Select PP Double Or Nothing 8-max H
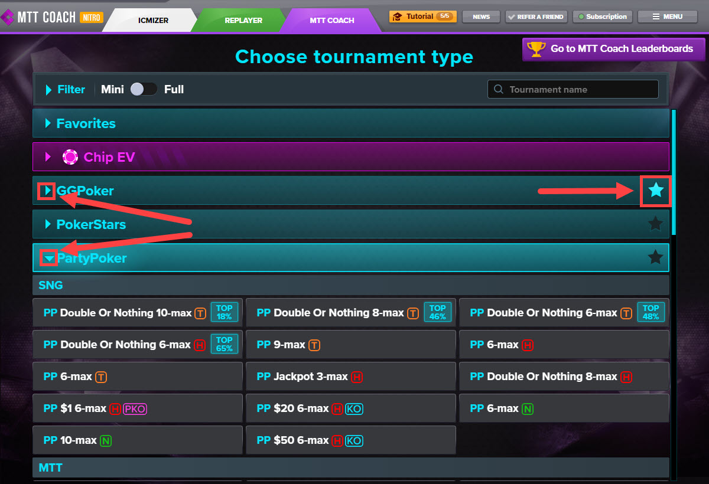The height and width of the screenshot is (484, 709). 564,376
